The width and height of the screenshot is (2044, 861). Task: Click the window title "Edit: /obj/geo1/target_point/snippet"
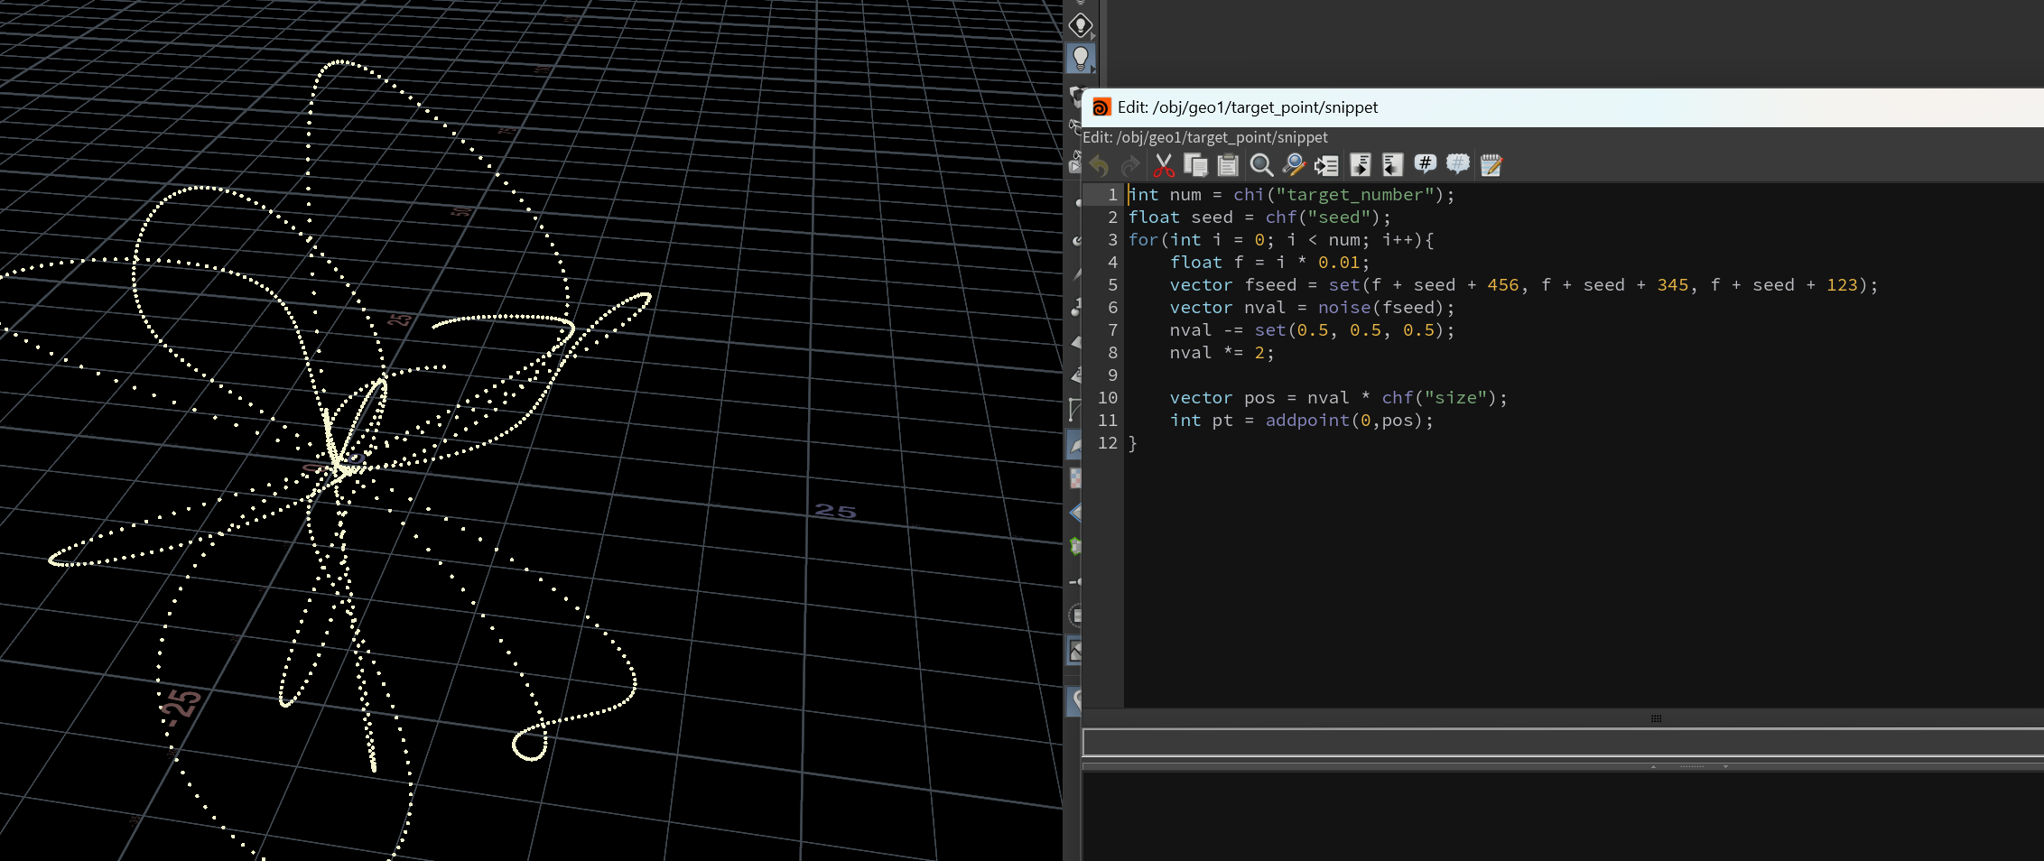(x=1248, y=107)
